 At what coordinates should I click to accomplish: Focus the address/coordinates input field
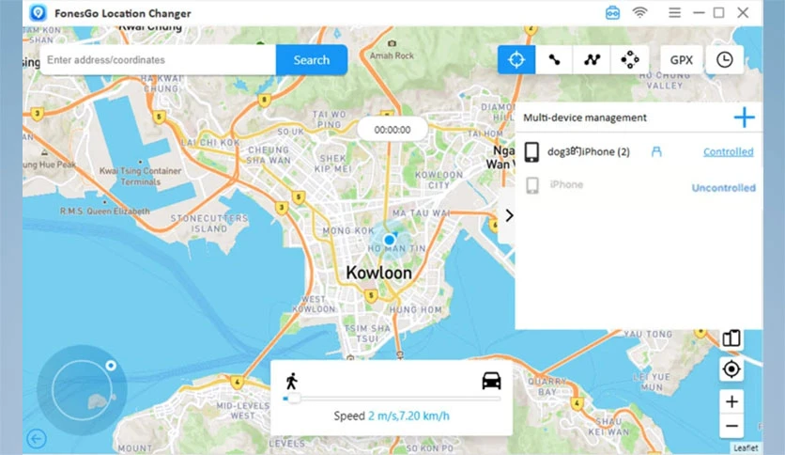pos(158,59)
